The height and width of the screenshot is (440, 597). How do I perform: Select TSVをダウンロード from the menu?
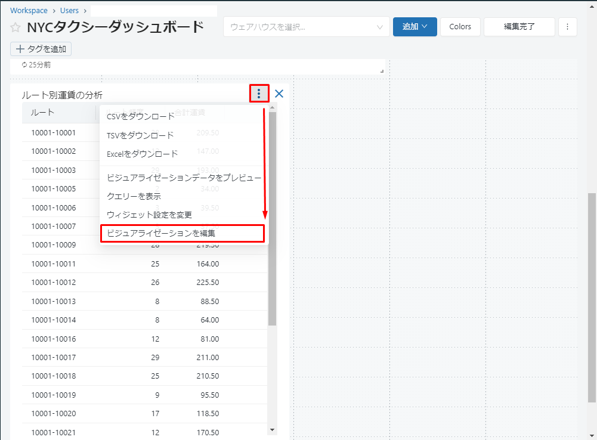[x=140, y=135]
